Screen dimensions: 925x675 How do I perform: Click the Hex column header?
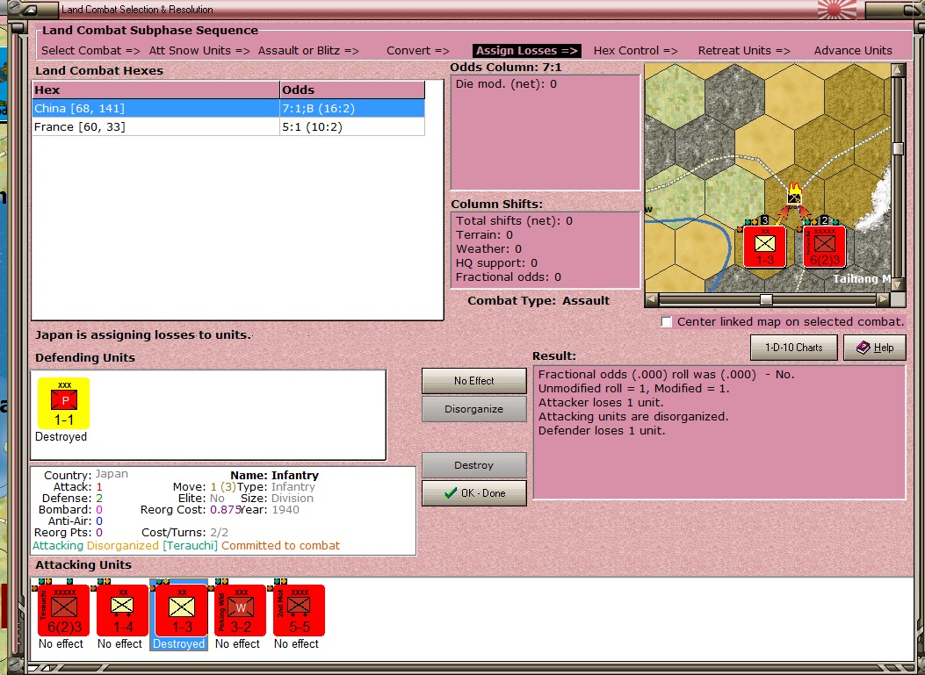[155, 90]
